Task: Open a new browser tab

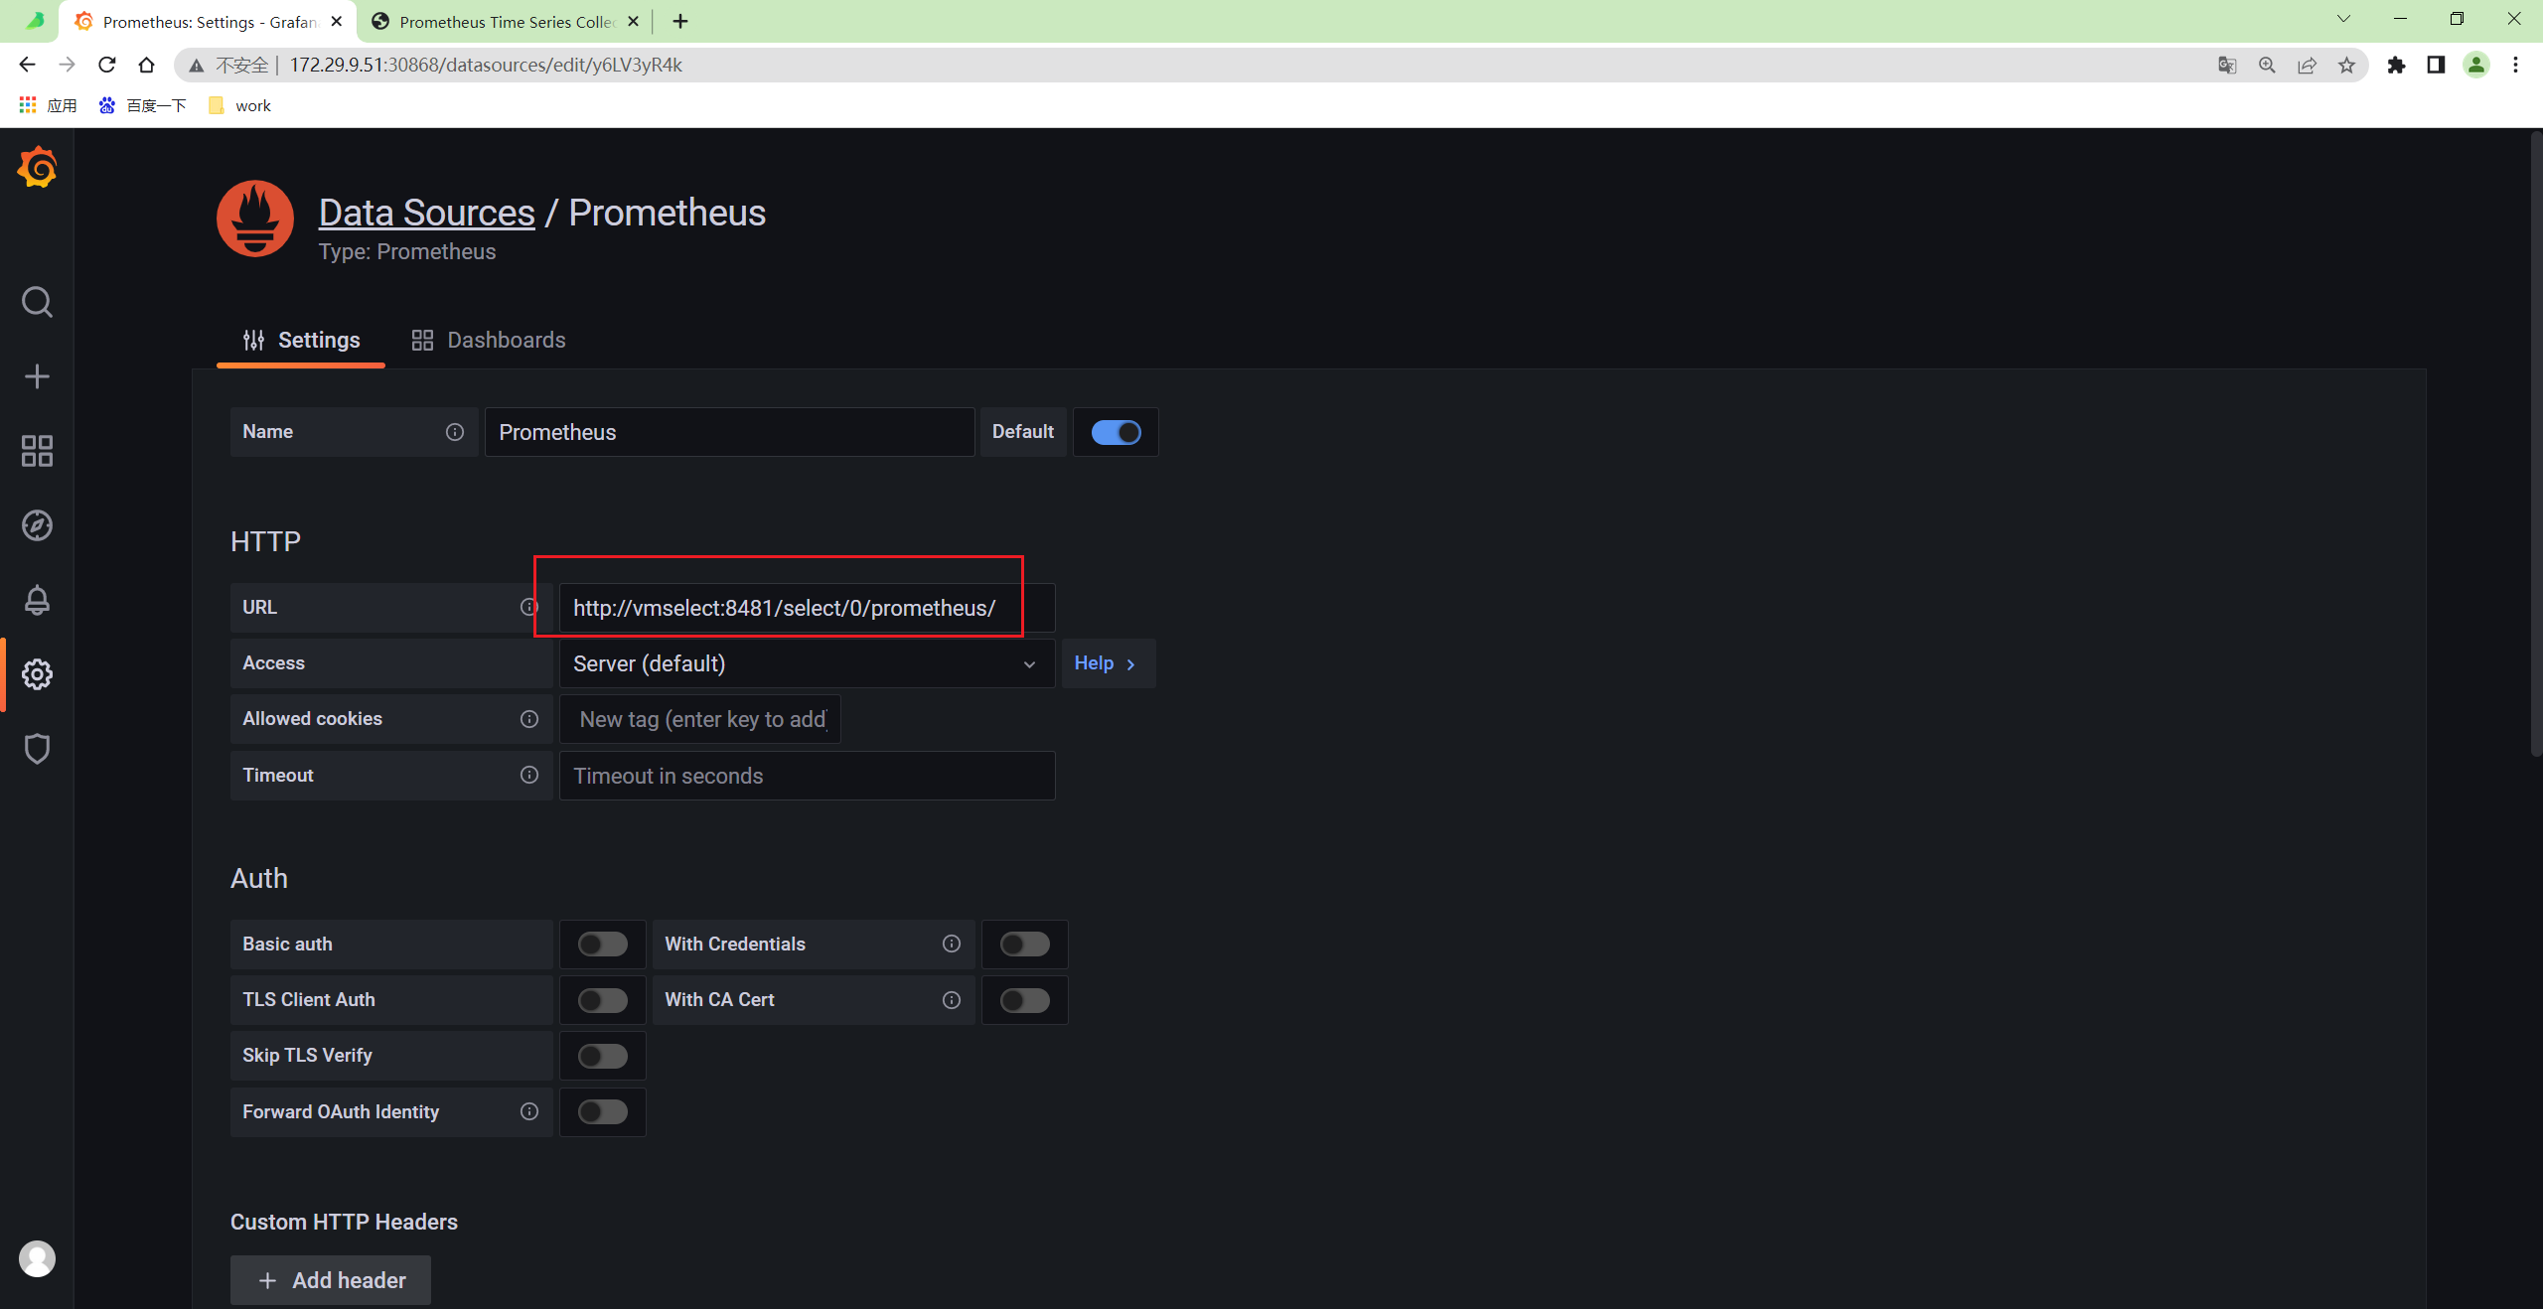Action: tap(680, 21)
